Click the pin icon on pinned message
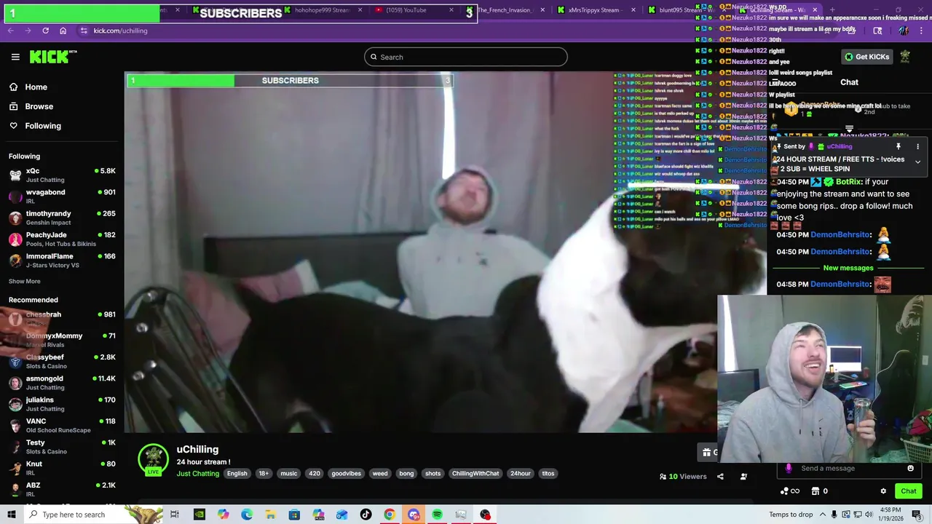The height and width of the screenshot is (524, 932). [x=899, y=146]
